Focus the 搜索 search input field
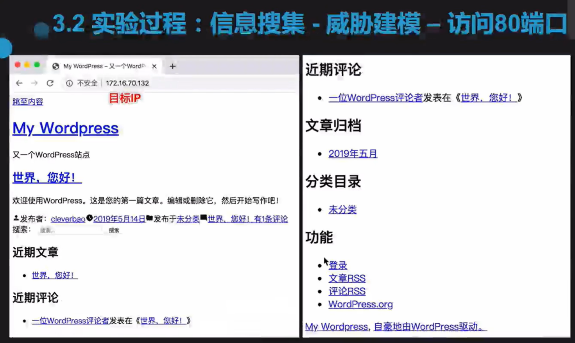Screen dimensions: 575x343 pyautogui.click(x=71, y=230)
